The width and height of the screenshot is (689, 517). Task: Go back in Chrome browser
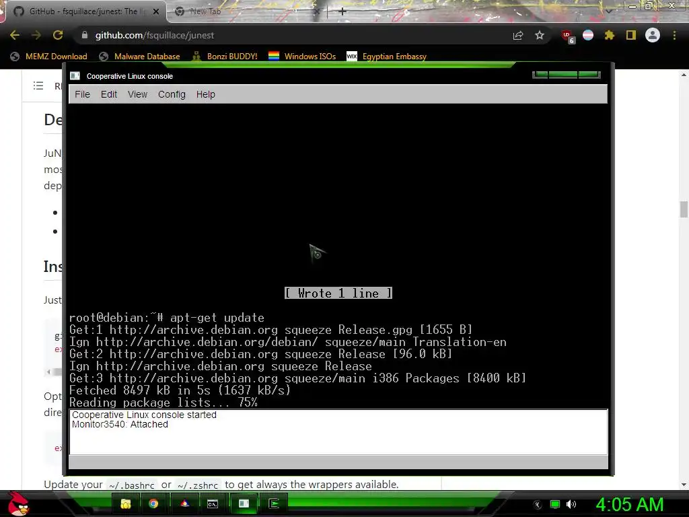[x=15, y=35]
